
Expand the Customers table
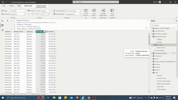coord(152,56)
